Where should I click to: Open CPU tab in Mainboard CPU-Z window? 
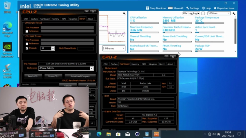106,64
